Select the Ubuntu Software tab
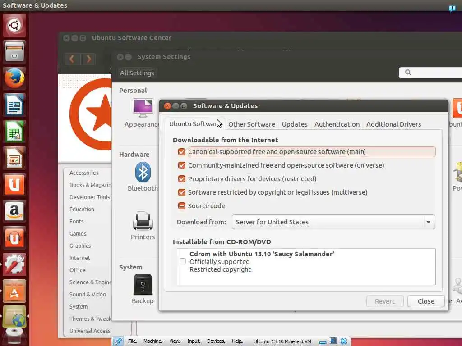Screen dimensions: 462x346 (194, 124)
